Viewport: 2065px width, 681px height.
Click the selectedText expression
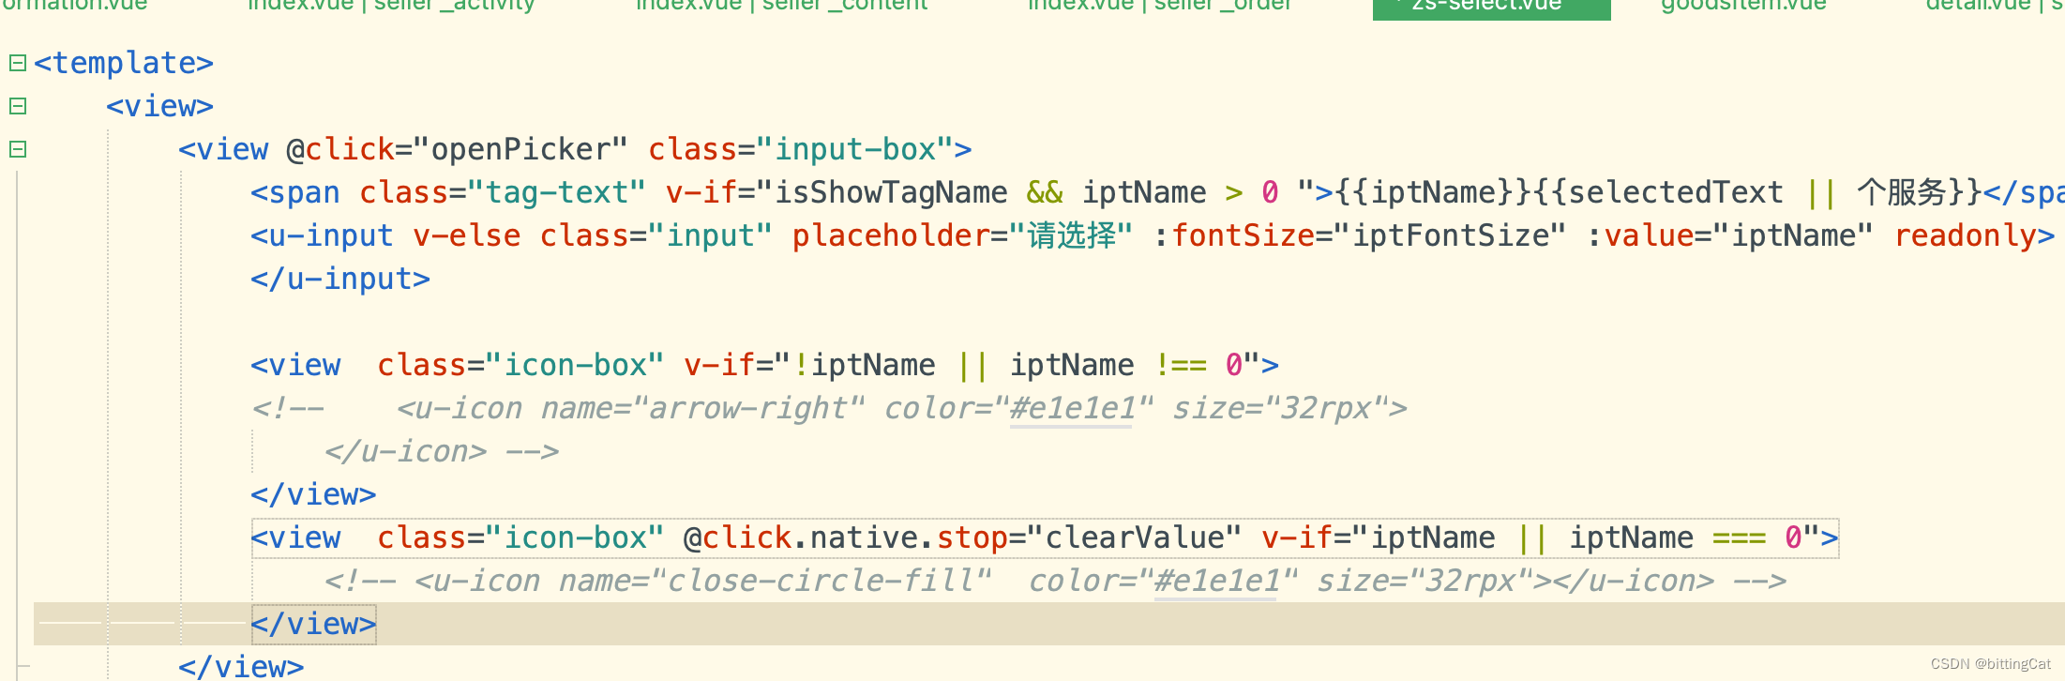click(x=1676, y=192)
